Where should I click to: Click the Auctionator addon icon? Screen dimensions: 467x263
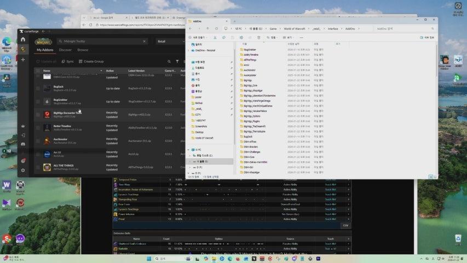click(x=47, y=141)
